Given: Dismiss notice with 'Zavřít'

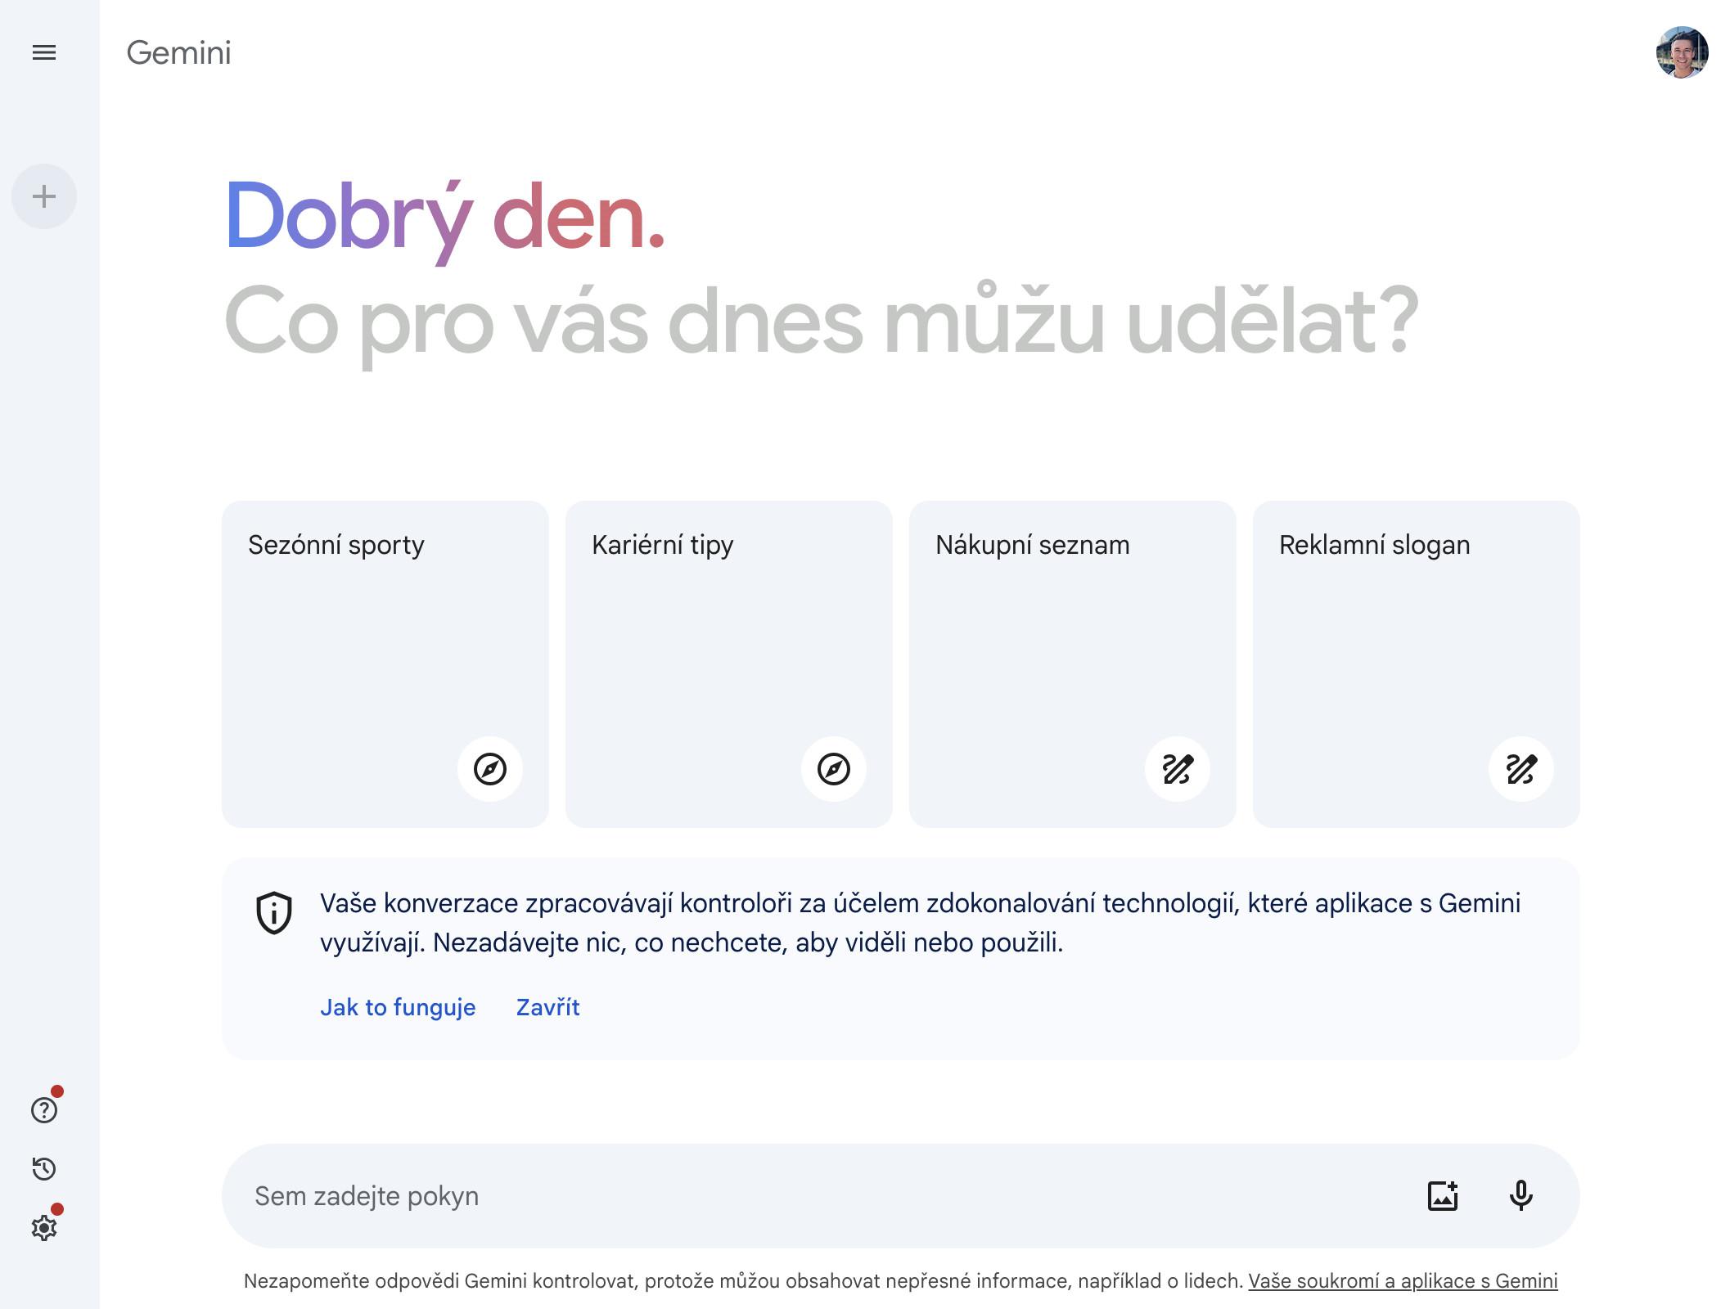Looking at the screenshot, I should point(547,1007).
